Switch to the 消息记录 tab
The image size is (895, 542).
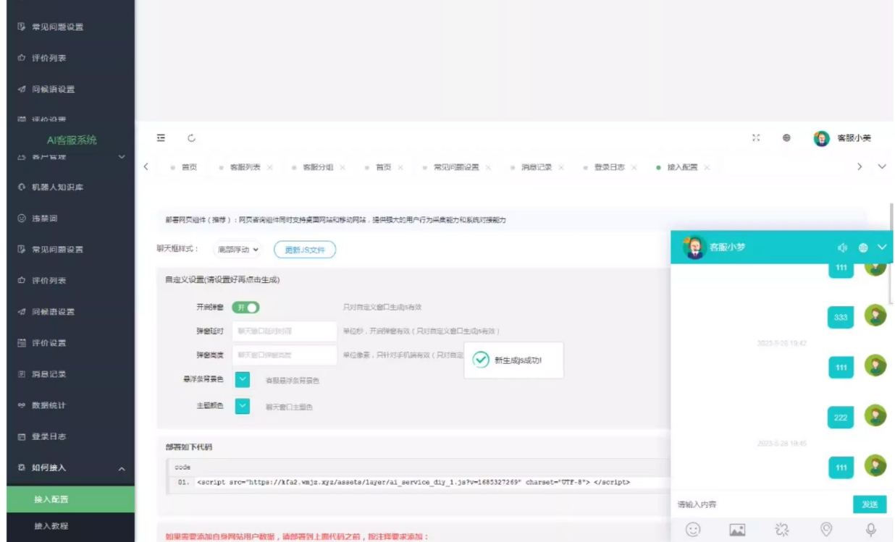(x=537, y=167)
